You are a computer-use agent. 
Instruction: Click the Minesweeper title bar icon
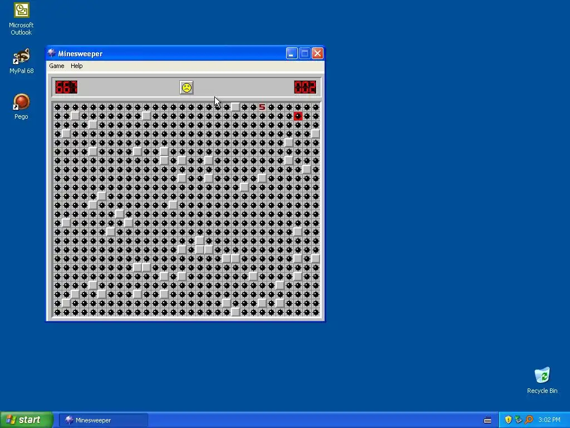52,53
